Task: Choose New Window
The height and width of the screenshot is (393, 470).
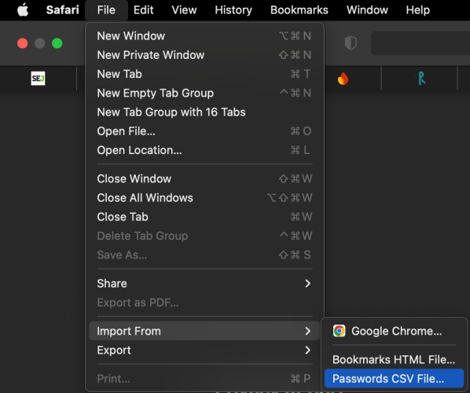Action: coord(204,36)
